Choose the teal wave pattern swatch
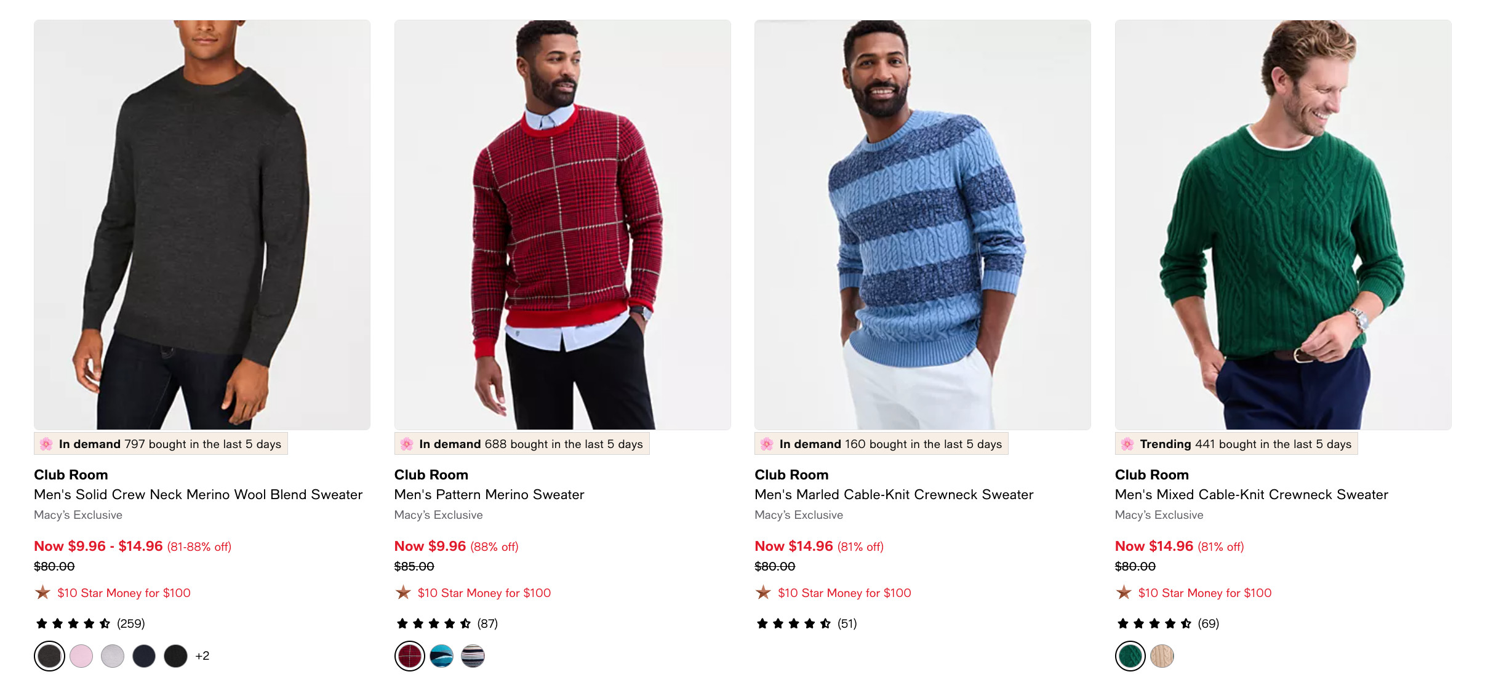 [442, 656]
